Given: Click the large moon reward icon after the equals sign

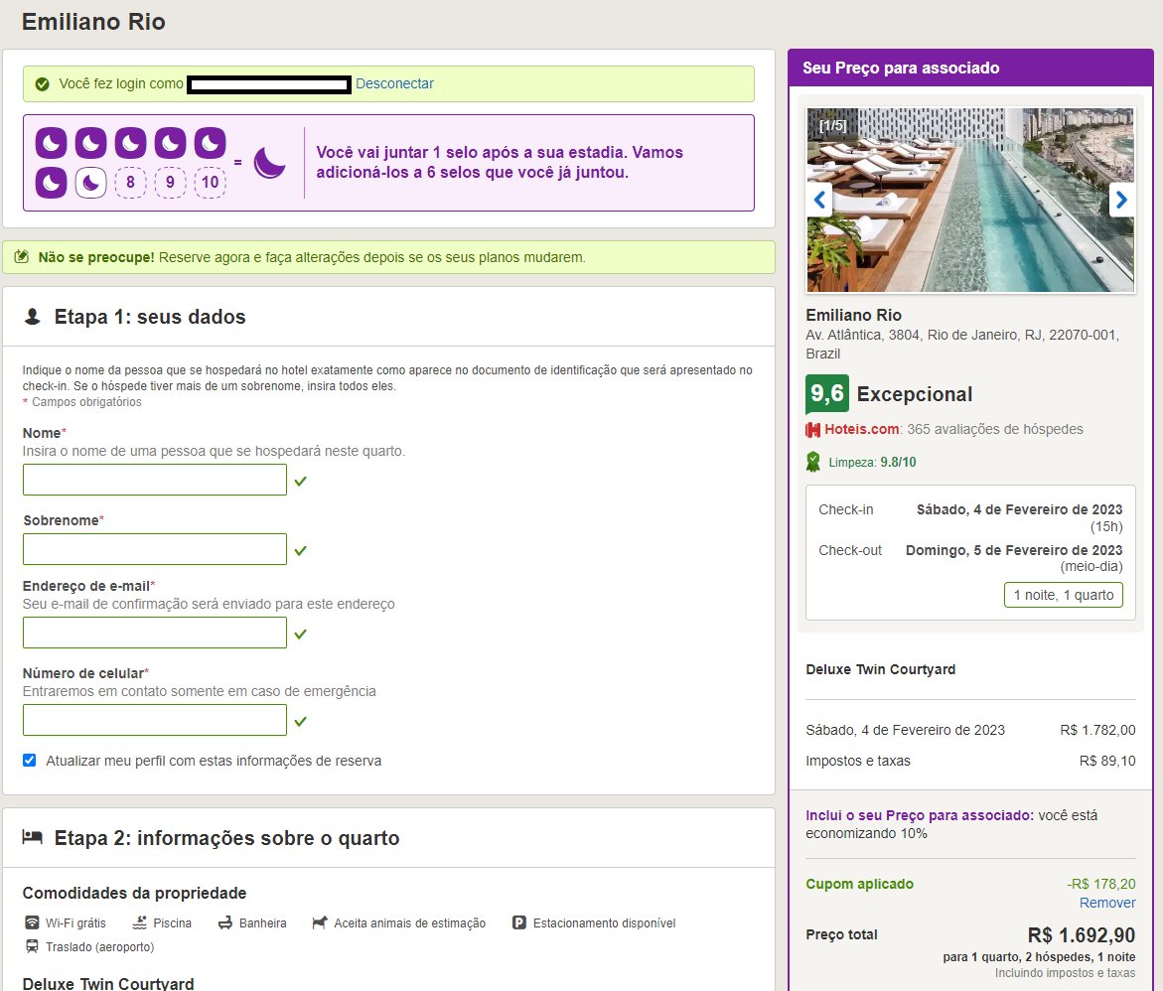Looking at the screenshot, I should click(269, 163).
